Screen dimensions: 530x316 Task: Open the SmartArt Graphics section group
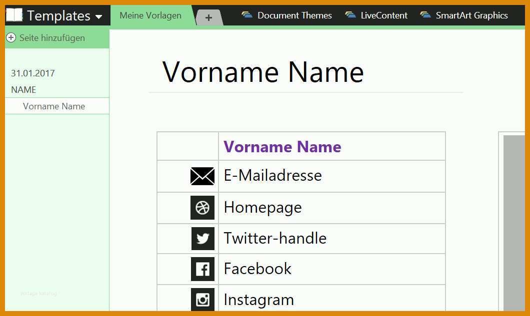coord(471,15)
